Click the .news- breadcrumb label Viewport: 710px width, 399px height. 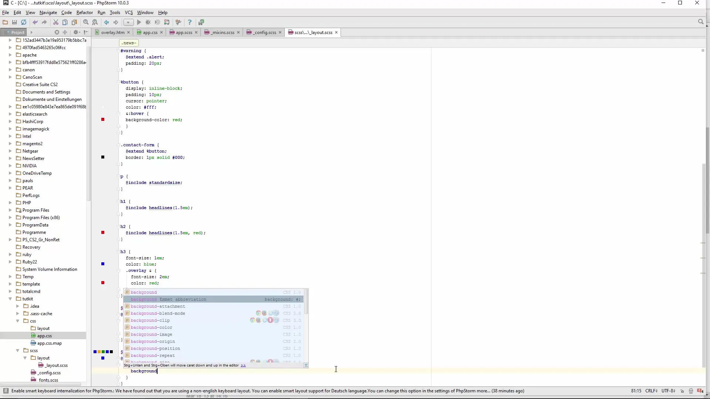click(129, 43)
